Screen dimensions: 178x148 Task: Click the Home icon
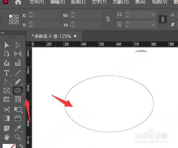coord(18,2)
